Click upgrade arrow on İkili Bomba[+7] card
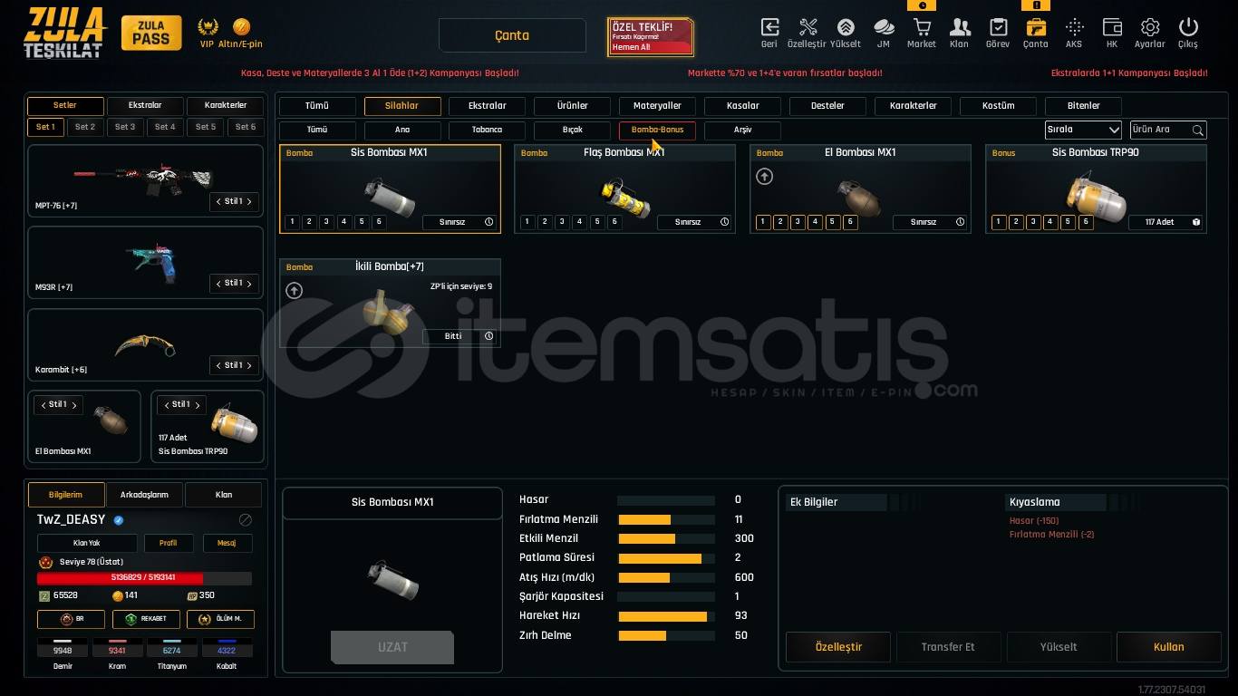Viewport: 1238px width, 696px height. click(295, 290)
